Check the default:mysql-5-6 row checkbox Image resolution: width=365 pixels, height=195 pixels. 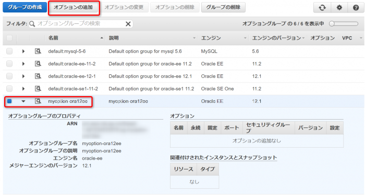pos(9,51)
